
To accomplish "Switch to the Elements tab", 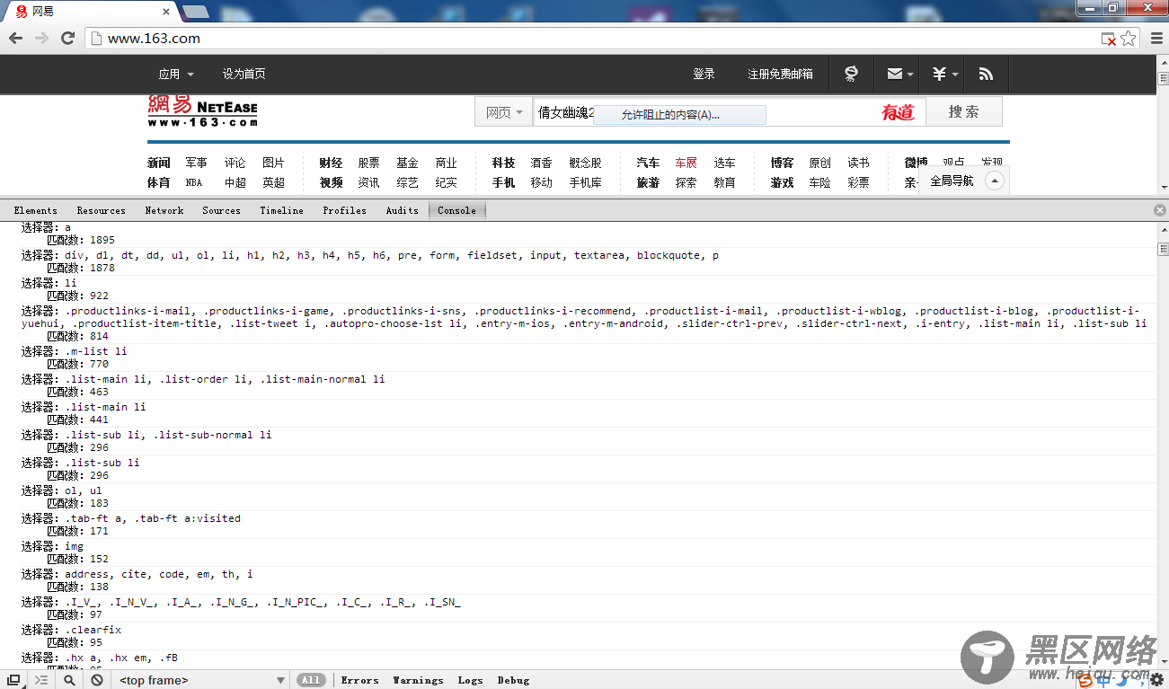I will coord(35,210).
